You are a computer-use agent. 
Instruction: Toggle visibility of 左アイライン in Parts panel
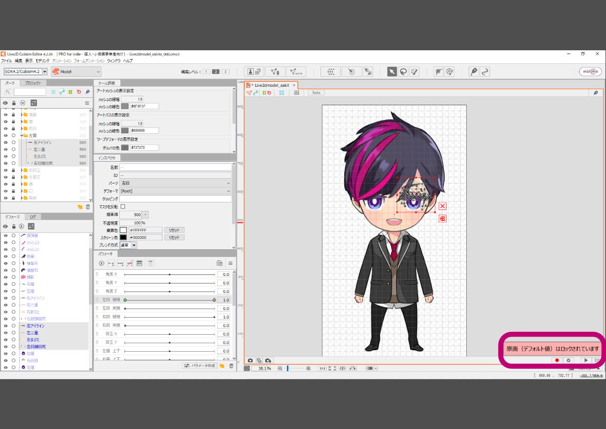click(x=6, y=142)
